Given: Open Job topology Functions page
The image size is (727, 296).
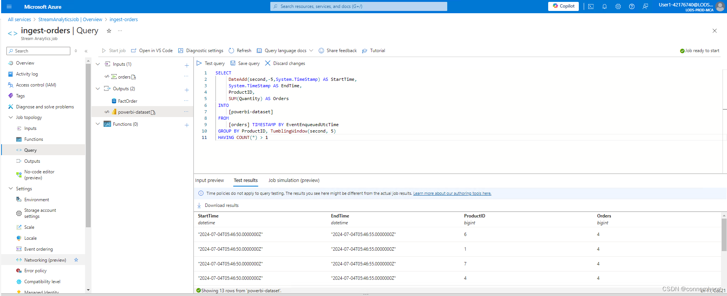Looking at the screenshot, I should 34,139.
